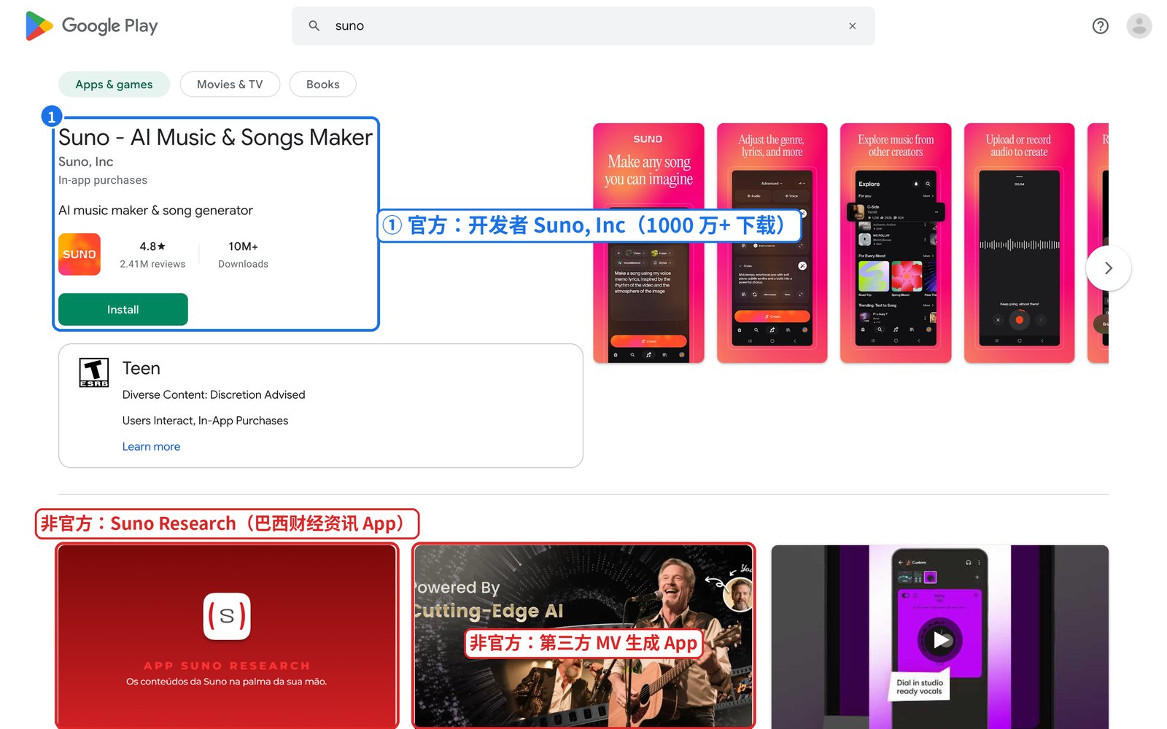Image resolution: width=1167 pixels, height=729 pixels.
Task: Click the Google Play logo
Action: click(x=92, y=26)
